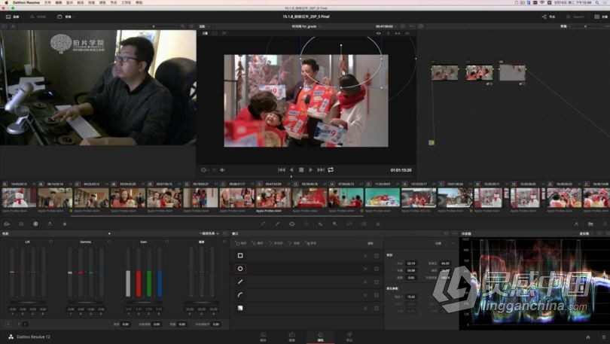
Task: Open primaries bars mode dropdown
Action: [209, 233]
